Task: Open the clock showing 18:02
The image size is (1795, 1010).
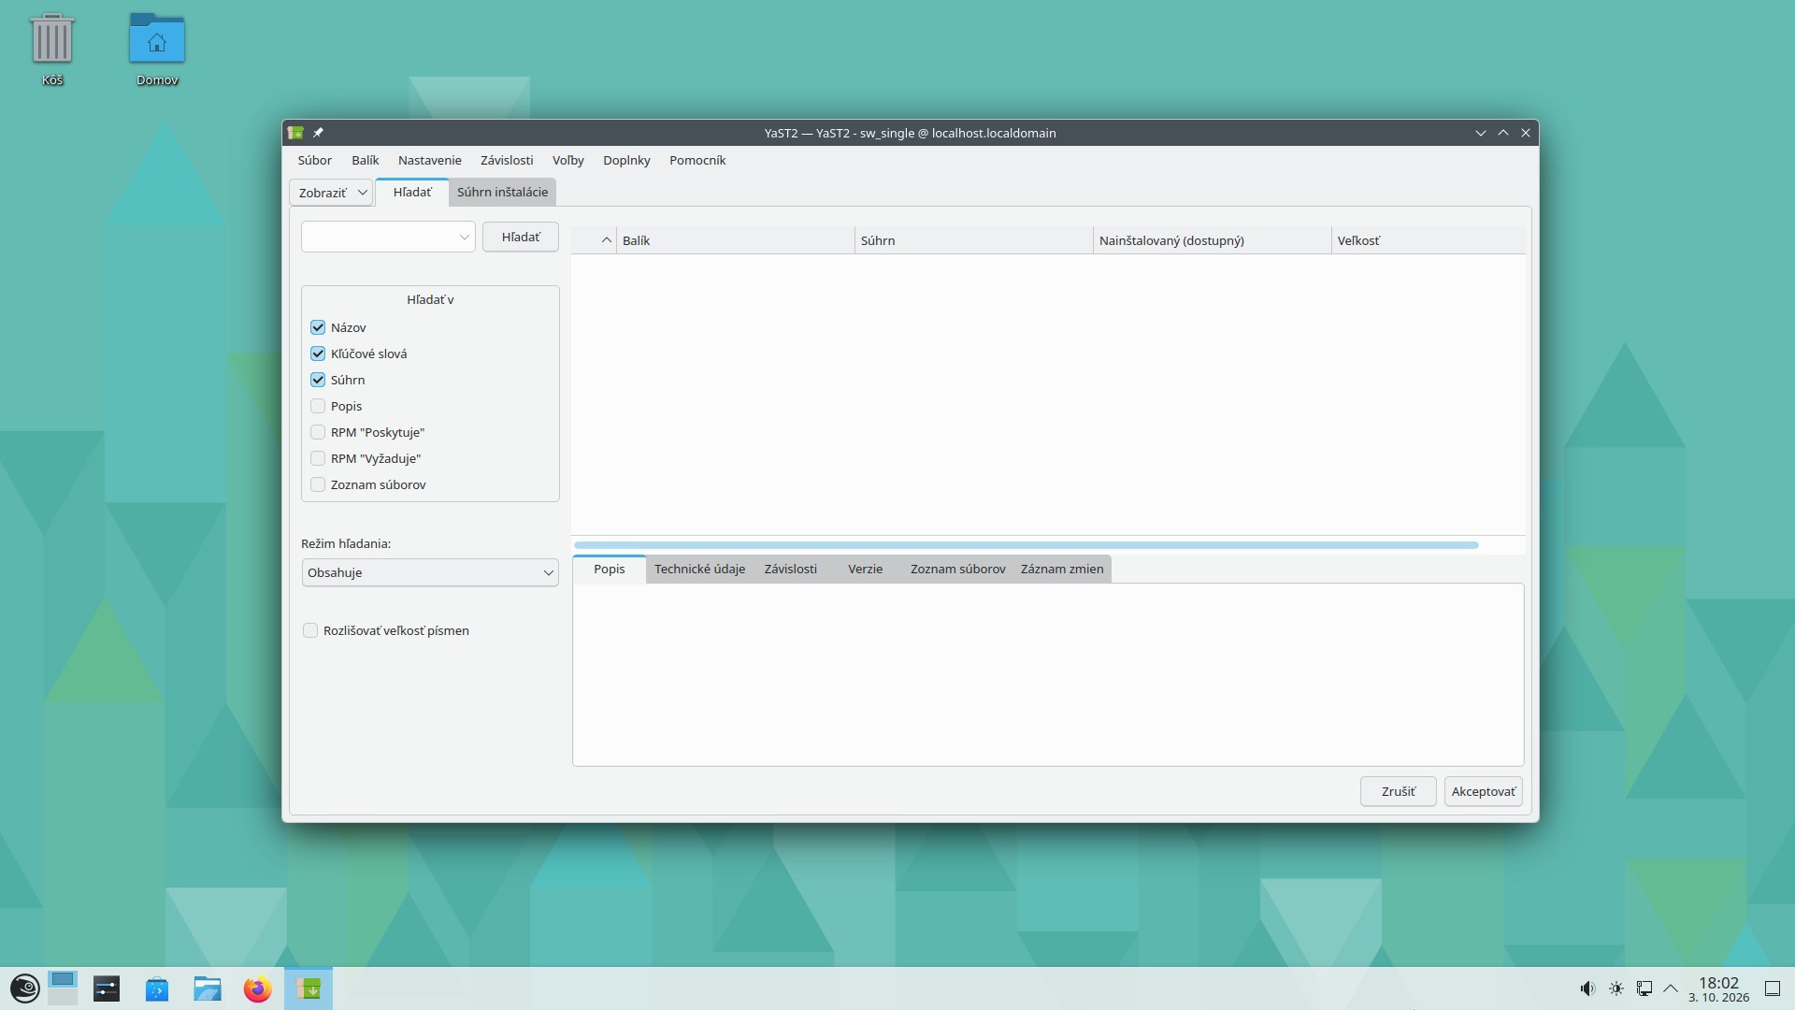Action: pos(1718,989)
